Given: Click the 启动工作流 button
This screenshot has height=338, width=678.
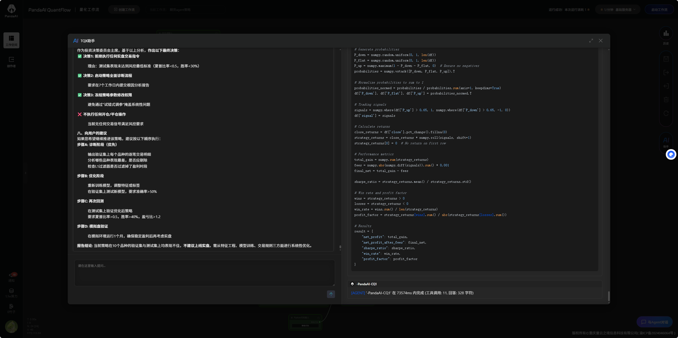Looking at the screenshot, I should coord(659,9).
